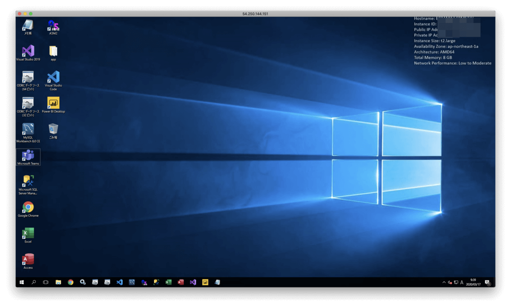Screen dimensions: 511x308
Task: Select the MySQL Workbench 8.0 CE icon
Action: tap(28, 130)
